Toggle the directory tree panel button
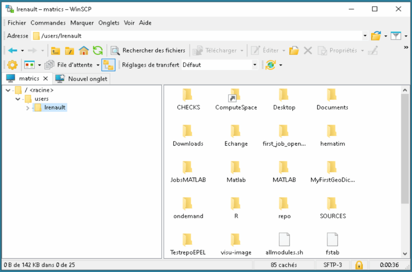The image size is (412, 272). 108,65
